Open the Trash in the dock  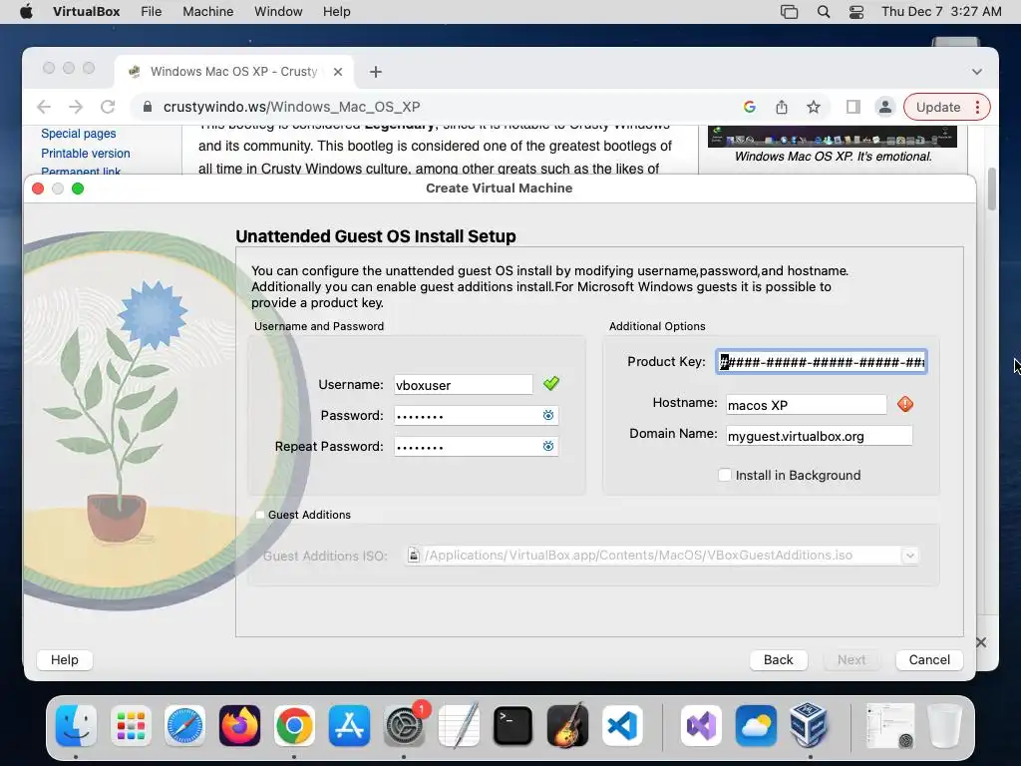click(944, 726)
